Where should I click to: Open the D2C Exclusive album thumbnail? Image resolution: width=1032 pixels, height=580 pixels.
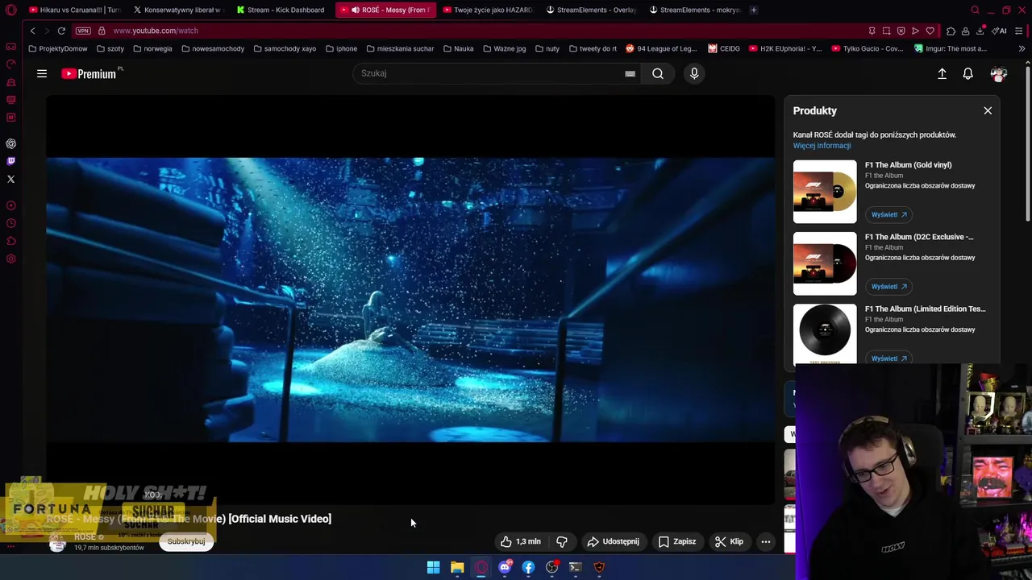coord(825,263)
